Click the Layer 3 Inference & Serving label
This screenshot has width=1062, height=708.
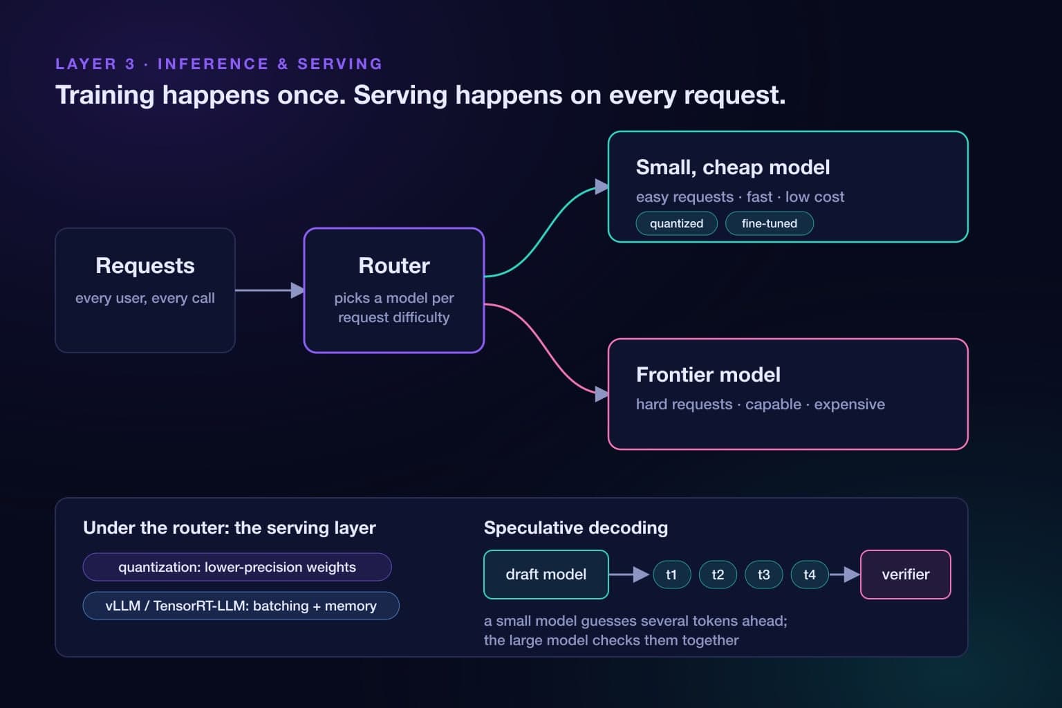(x=219, y=64)
